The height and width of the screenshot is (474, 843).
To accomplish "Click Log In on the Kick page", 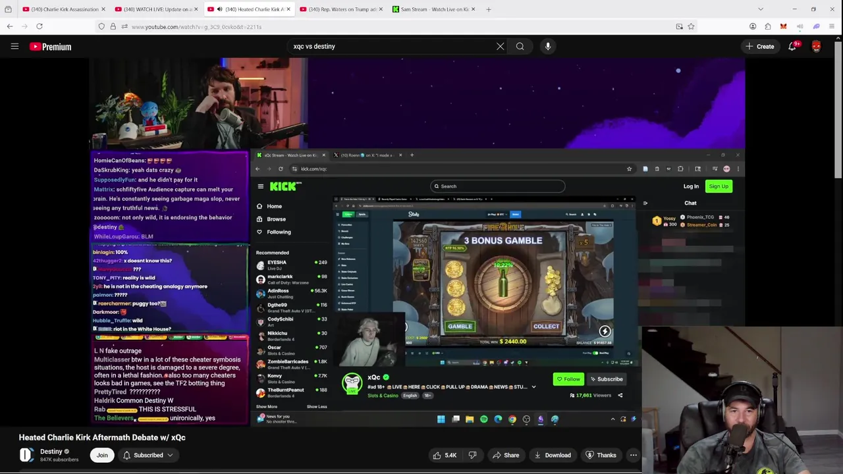I will click(x=691, y=186).
